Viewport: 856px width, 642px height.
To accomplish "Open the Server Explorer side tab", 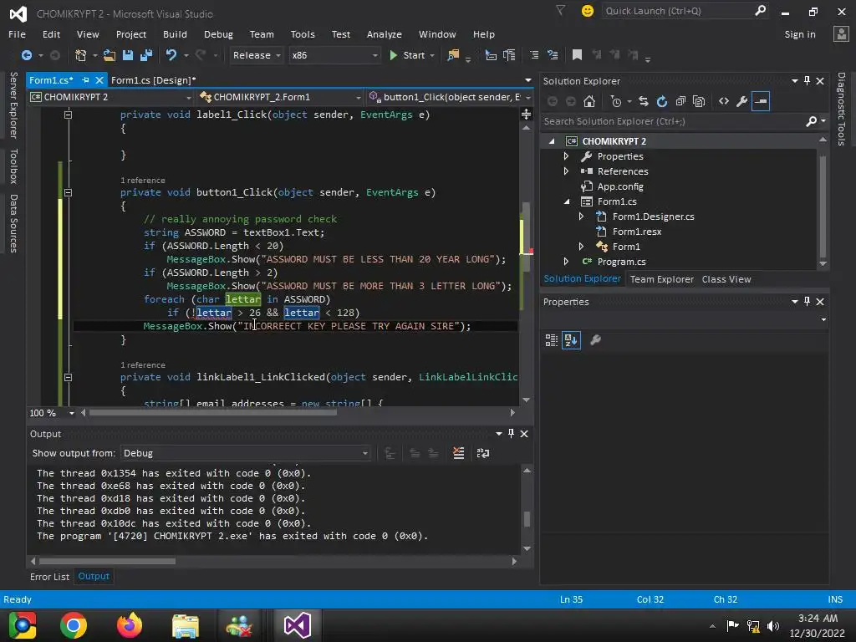I will [14, 104].
